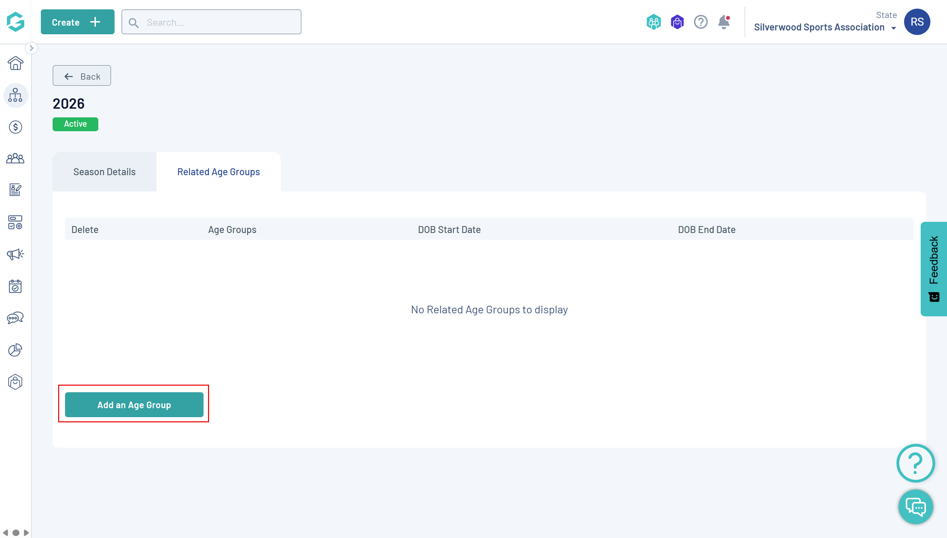Click the notifications bell icon

click(723, 22)
